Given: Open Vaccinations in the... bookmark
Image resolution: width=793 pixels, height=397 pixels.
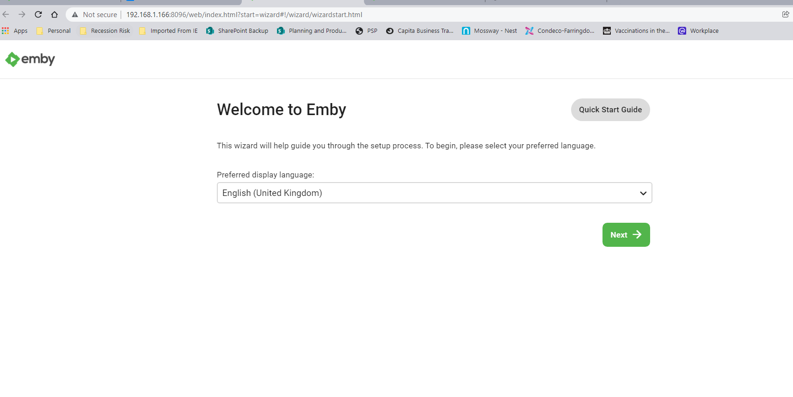Looking at the screenshot, I should (x=636, y=31).
